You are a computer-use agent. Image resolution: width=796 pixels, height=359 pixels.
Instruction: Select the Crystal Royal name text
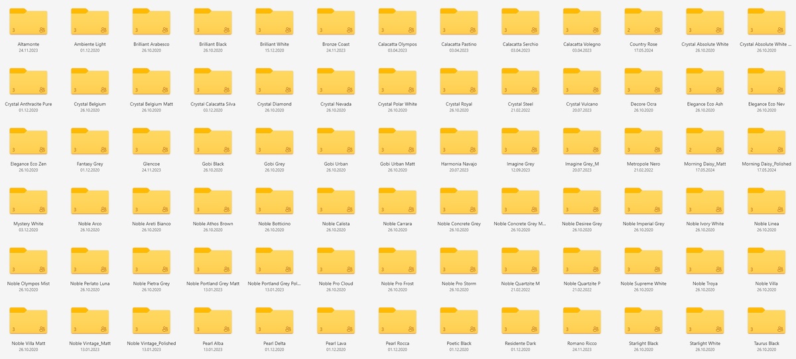click(x=459, y=104)
